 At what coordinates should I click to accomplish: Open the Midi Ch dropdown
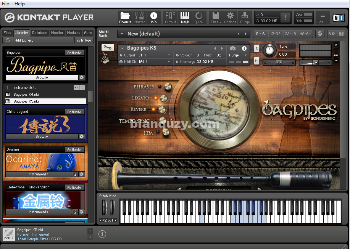coord(169,62)
